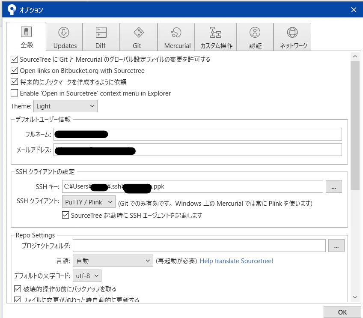
Task: Open SSH クライアント PuTTY / Plink dropdown
Action: click(x=89, y=202)
